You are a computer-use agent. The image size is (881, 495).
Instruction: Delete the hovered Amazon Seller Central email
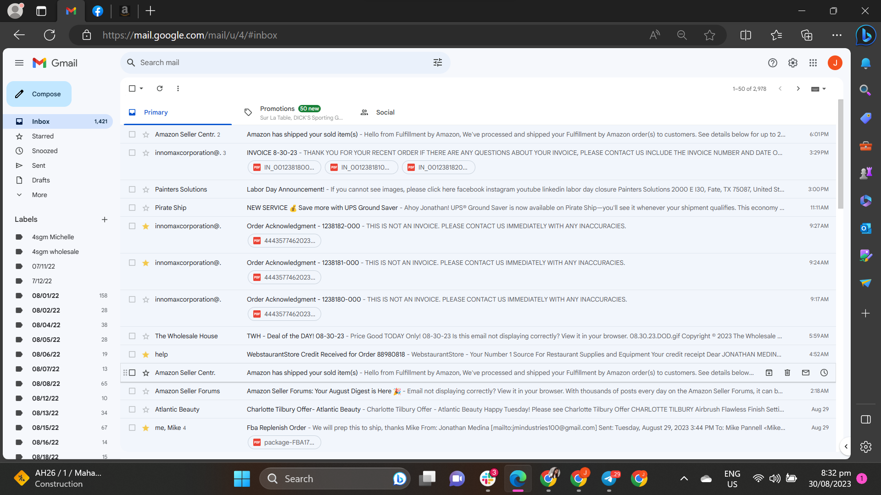787,373
